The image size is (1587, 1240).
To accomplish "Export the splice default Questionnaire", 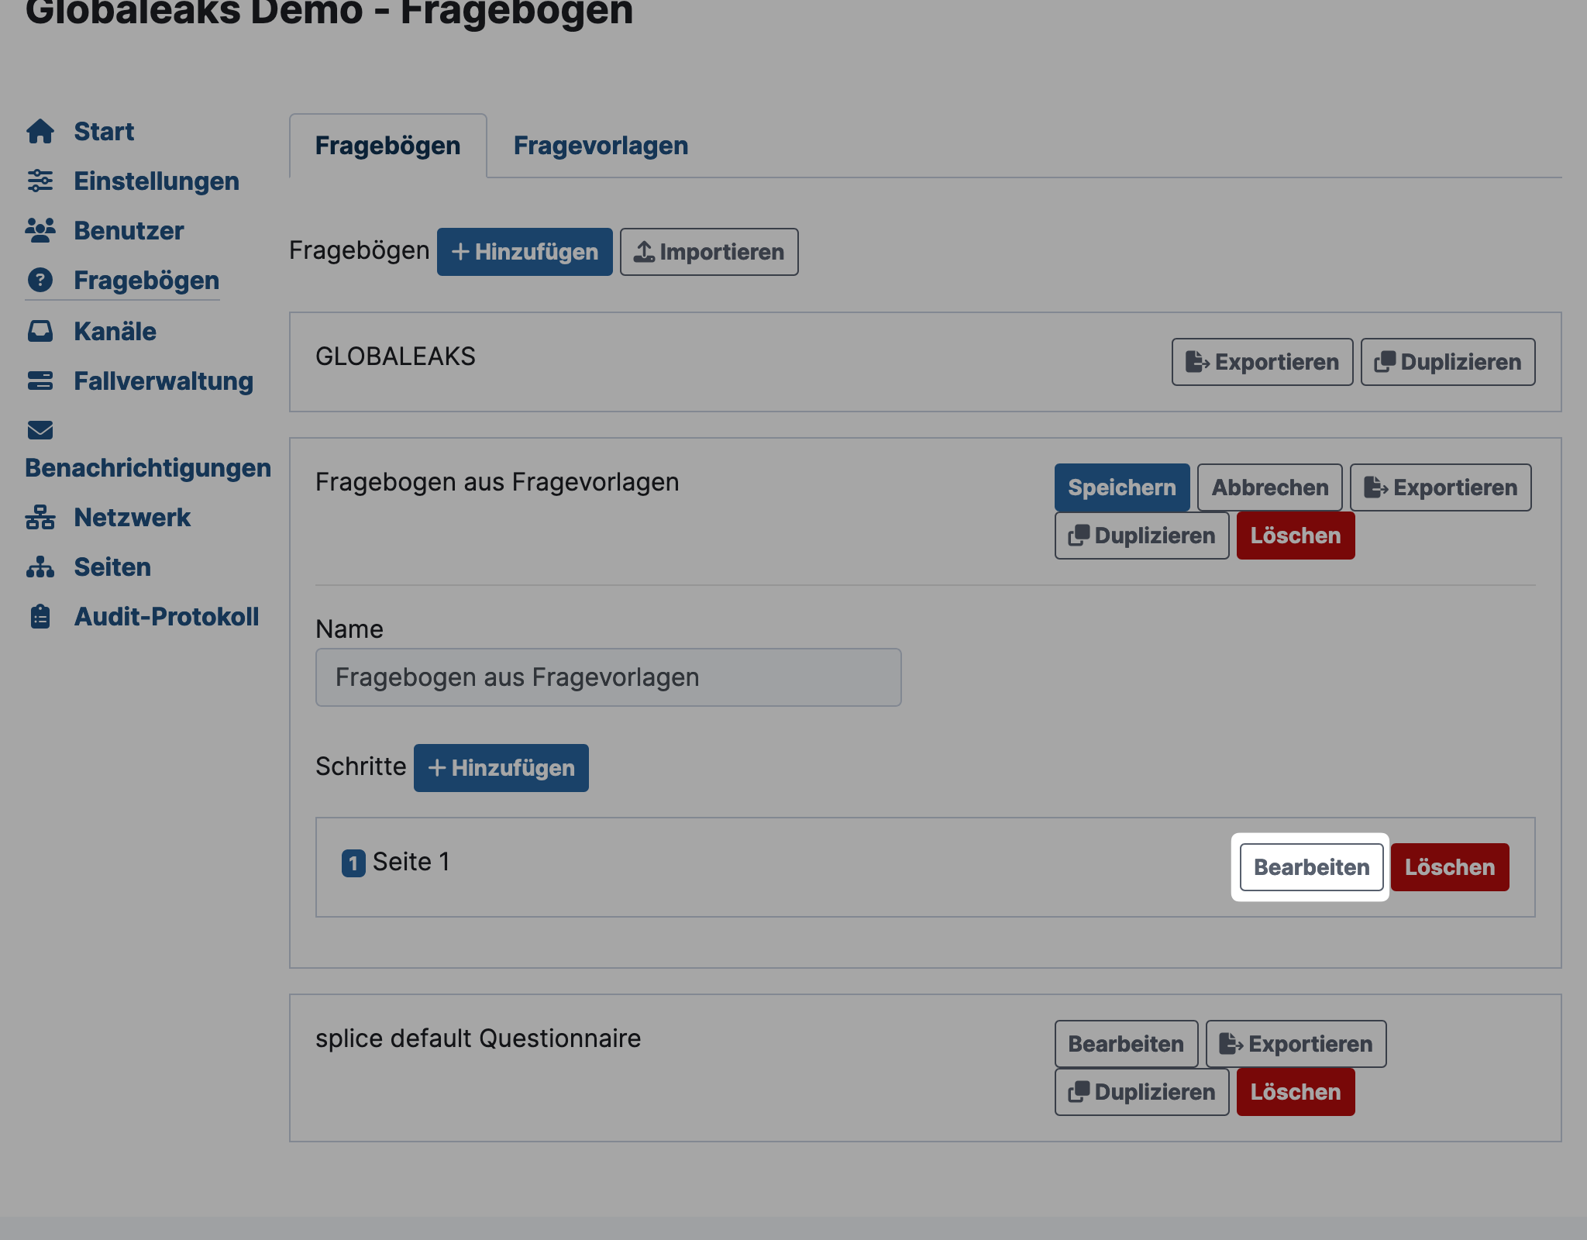I will (x=1296, y=1044).
